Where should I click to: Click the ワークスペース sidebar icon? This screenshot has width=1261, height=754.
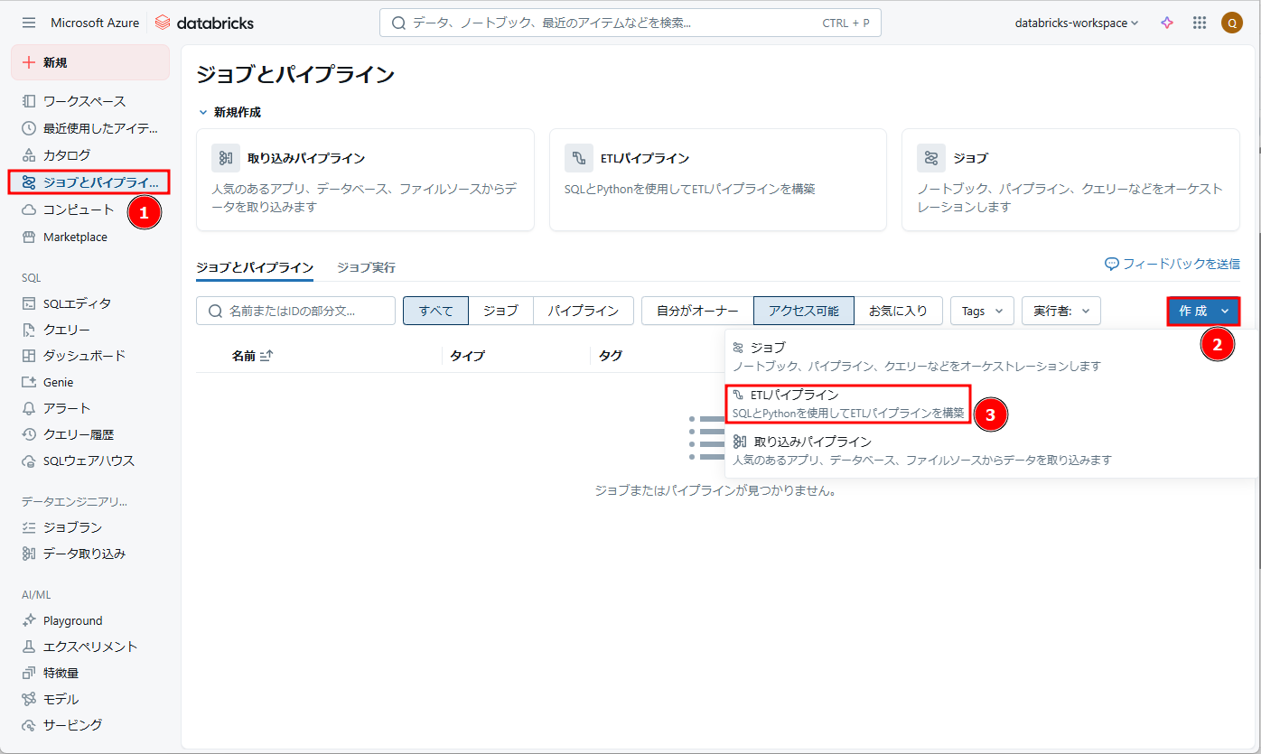coord(29,101)
